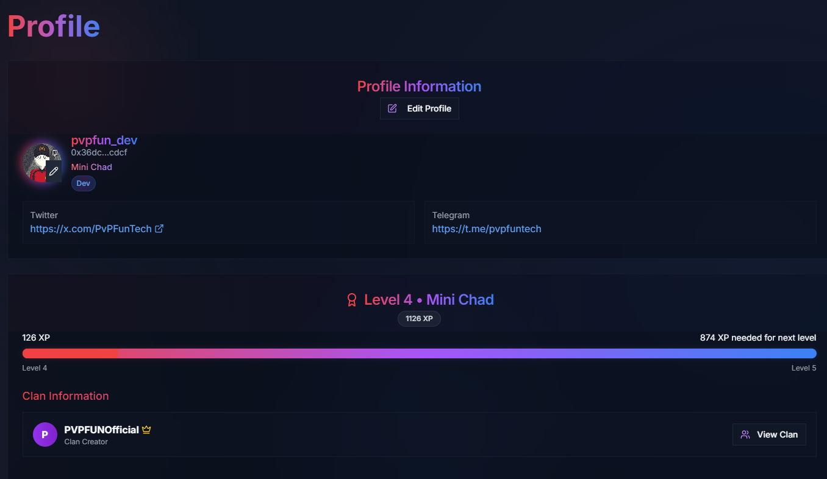
Task: Click the Dev badge under the username
Action: click(84, 183)
